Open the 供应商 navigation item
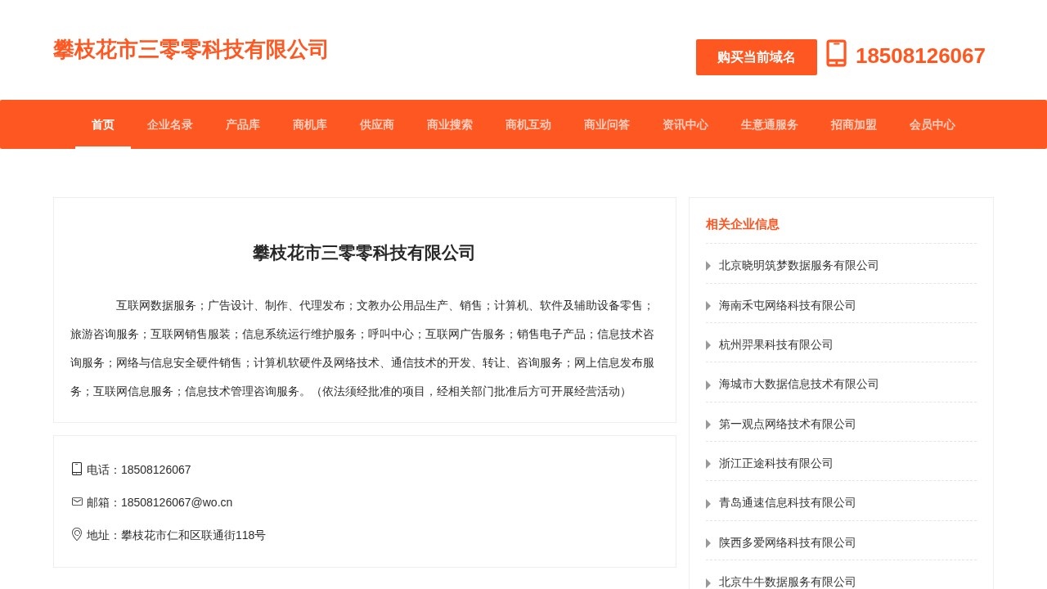This screenshot has height=589, width=1047. (375, 124)
